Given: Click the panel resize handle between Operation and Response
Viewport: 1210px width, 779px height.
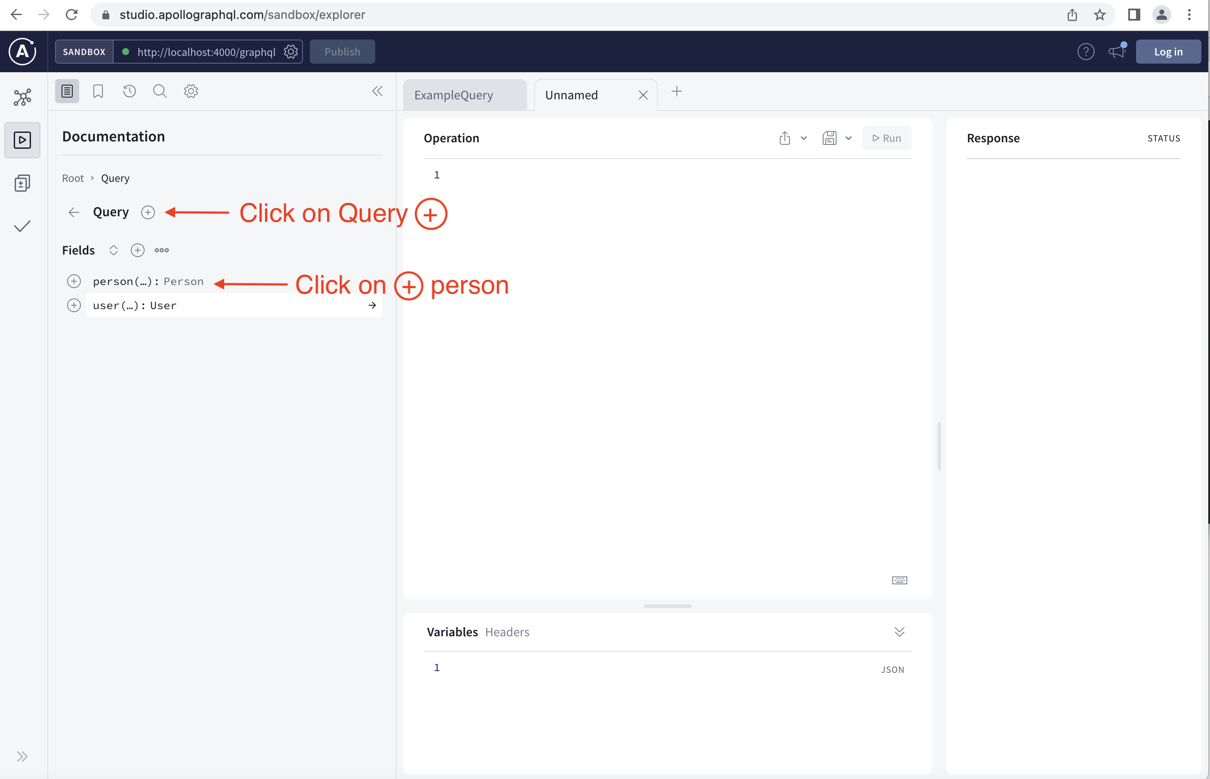Looking at the screenshot, I should pos(939,446).
